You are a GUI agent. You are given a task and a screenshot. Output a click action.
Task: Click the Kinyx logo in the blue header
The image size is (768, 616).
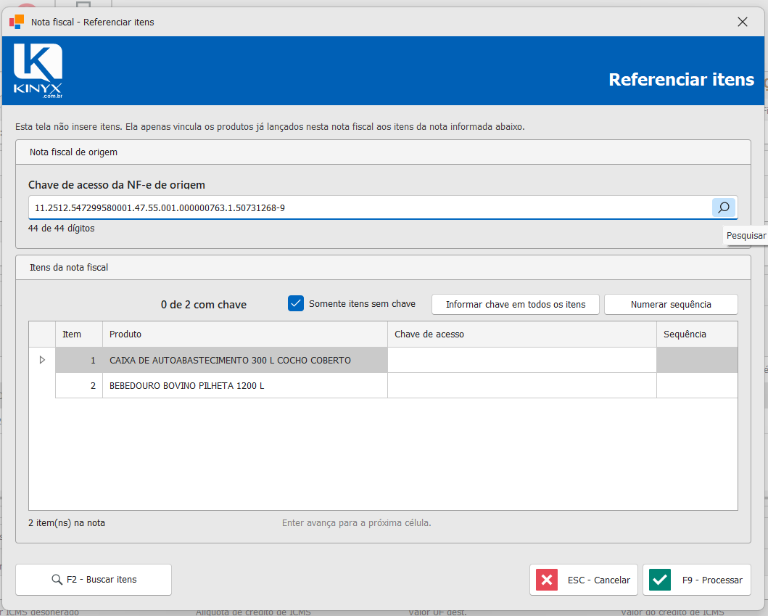(x=38, y=70)
